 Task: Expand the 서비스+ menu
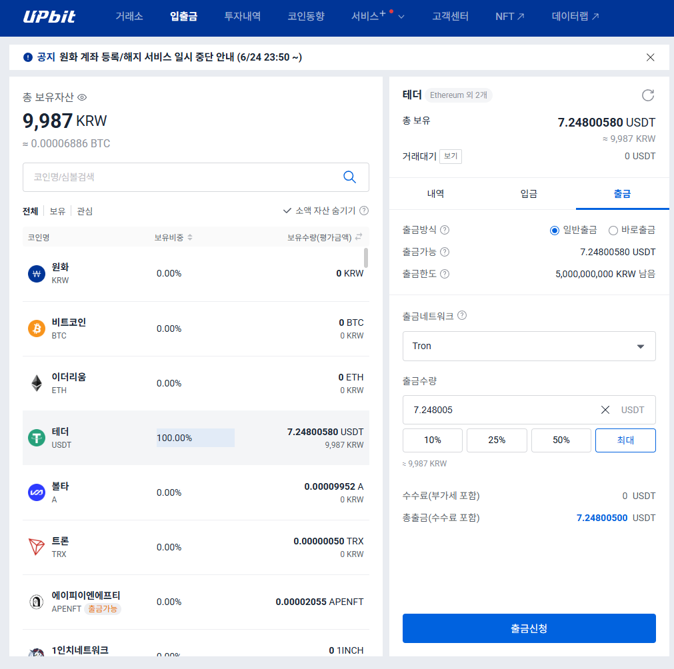(378, 17)
